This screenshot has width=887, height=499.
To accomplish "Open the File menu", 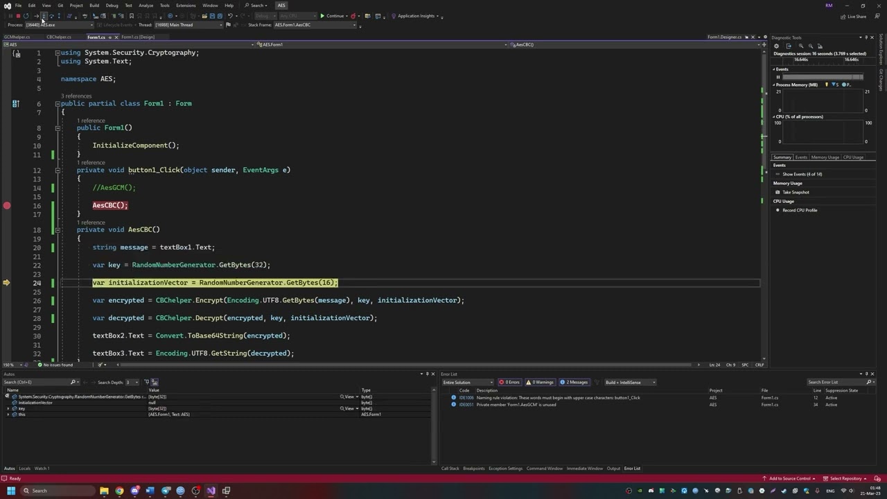I will (x=18, y=6).
